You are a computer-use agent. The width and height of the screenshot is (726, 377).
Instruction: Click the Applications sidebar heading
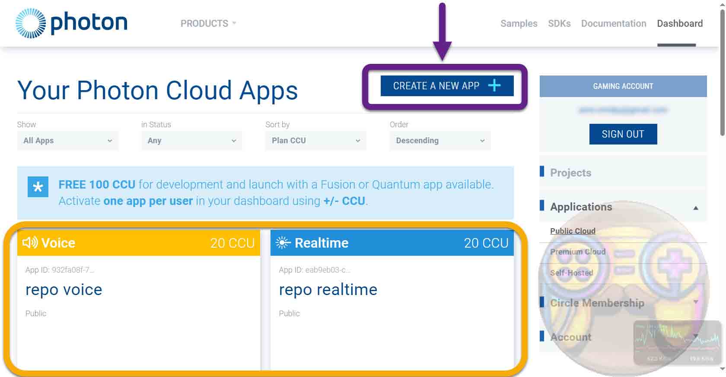(581, 207)
